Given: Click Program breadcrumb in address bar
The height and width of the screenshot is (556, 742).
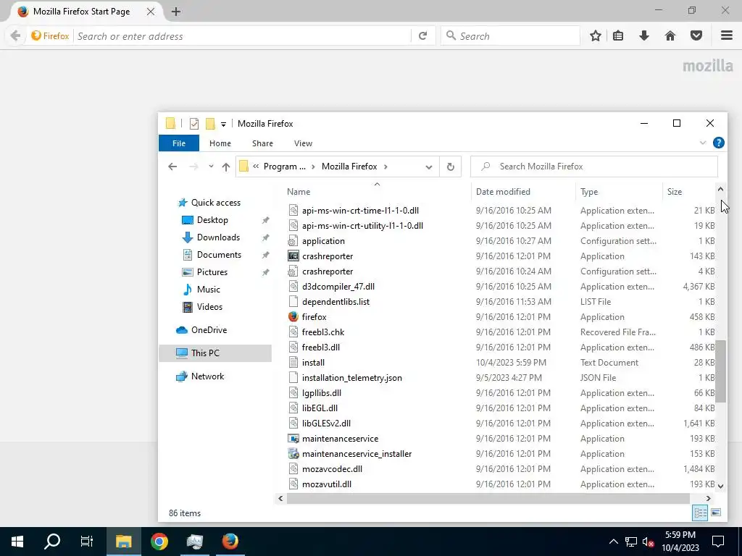Looking at the screenshot, I should coord(284,167).
